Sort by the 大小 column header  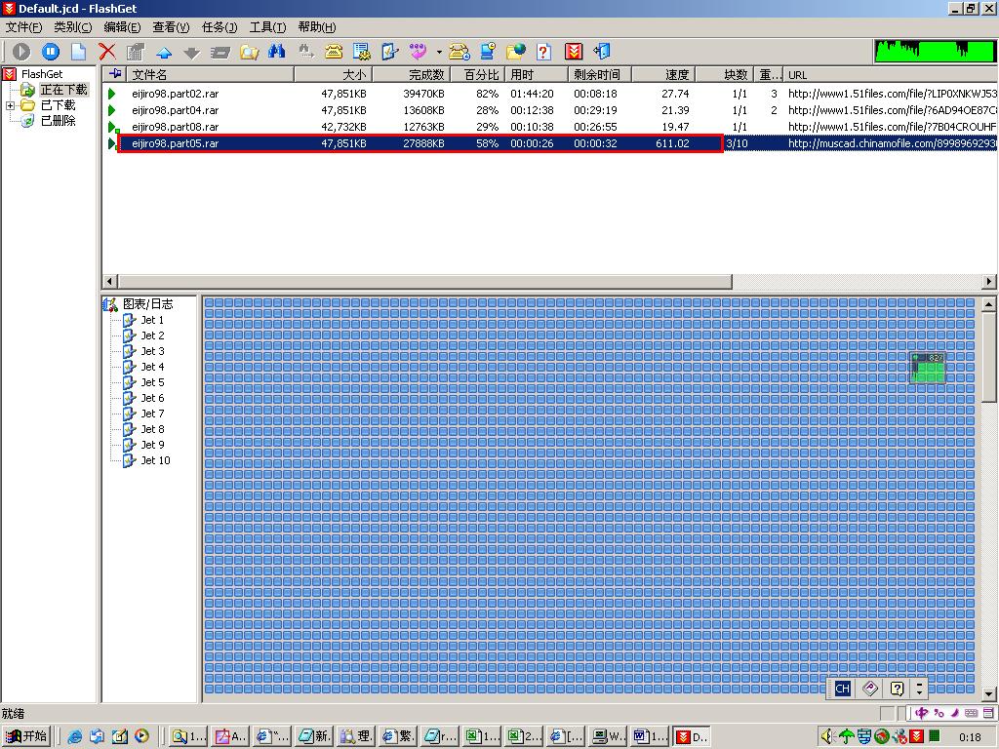334,74
